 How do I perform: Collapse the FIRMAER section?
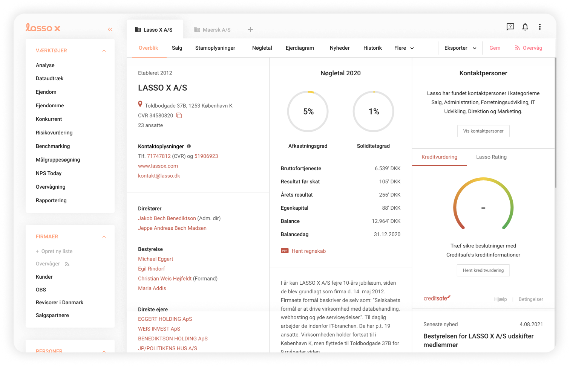coord(104,237)
